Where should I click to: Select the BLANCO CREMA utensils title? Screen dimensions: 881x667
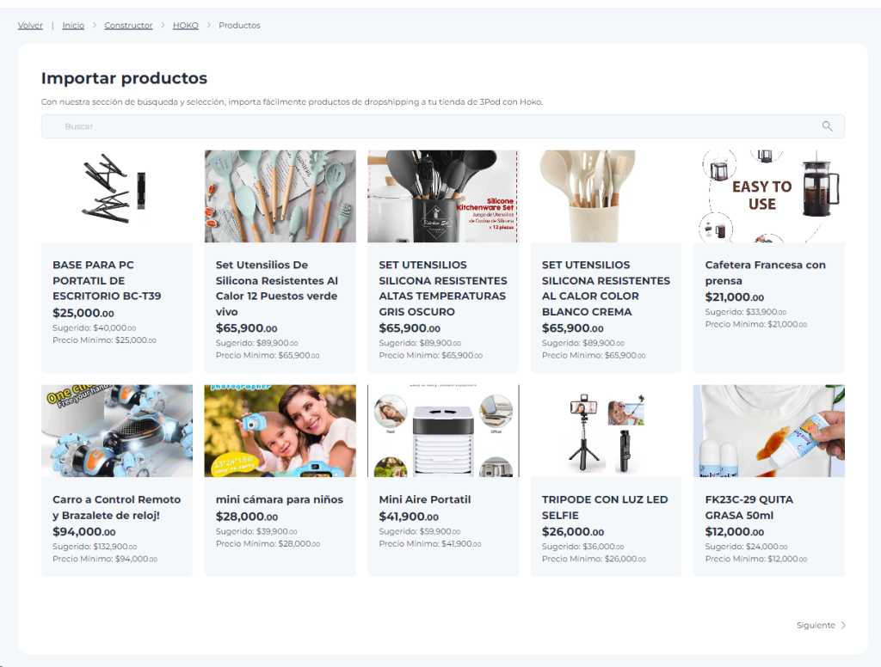point(606,288)
